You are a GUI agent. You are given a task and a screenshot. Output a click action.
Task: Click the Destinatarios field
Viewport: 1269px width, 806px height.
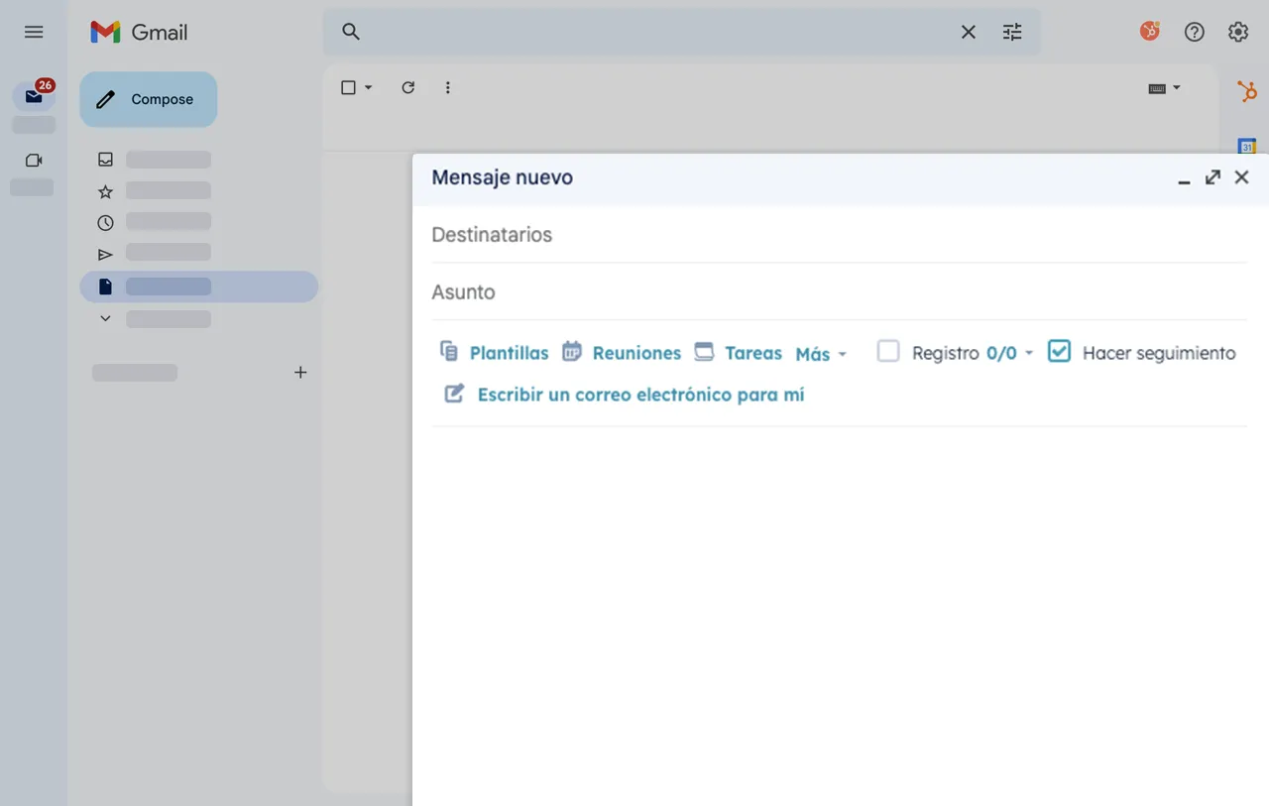point(839,235)
